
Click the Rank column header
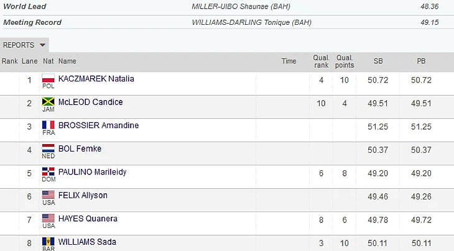10,62
